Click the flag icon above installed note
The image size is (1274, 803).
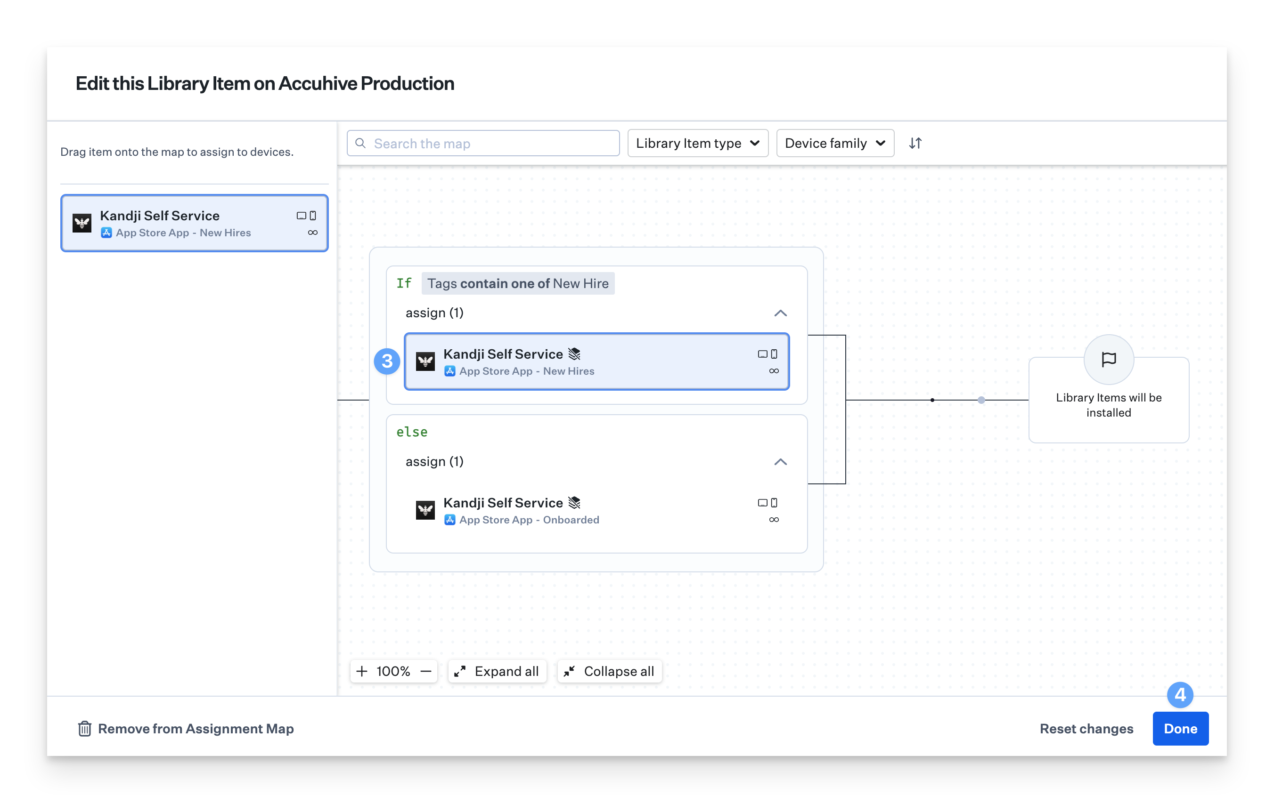coord(1109,360)
